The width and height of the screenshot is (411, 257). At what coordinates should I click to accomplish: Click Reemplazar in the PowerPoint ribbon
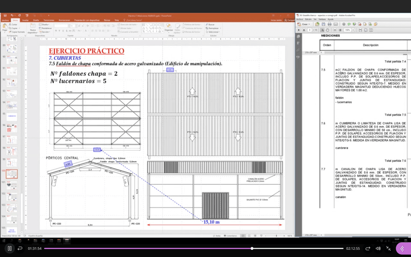pos(213,28)
